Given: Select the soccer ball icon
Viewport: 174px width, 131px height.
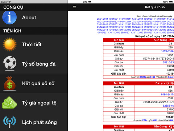Looking at the screenshot, I should pos(10,64).
